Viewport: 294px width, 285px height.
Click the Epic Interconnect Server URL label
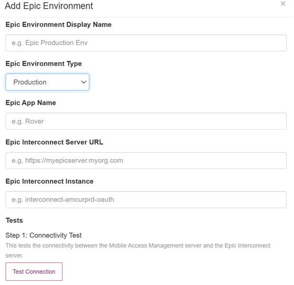[55, 142]
